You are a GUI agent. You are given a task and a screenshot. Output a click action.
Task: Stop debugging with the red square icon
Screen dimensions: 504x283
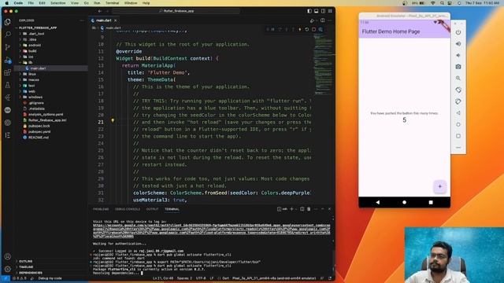(313, 29)
